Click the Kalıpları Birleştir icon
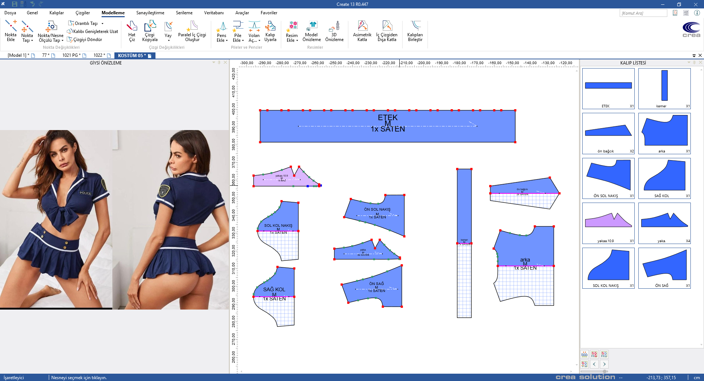The height and width of the screenshot is (381, 704). pos(415,31)
